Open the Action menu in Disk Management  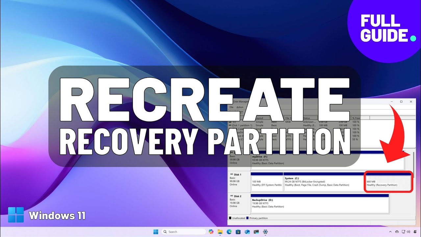coord(240,107)
